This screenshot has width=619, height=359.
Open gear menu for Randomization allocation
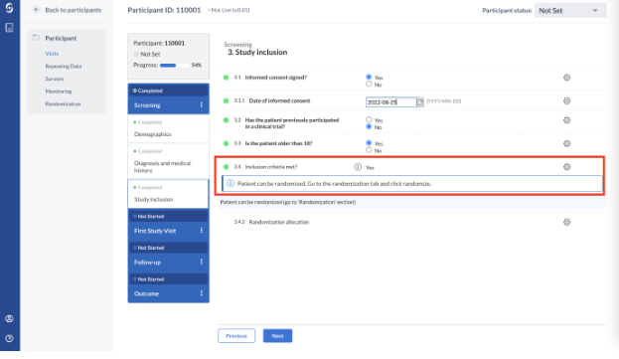[566, 222]
